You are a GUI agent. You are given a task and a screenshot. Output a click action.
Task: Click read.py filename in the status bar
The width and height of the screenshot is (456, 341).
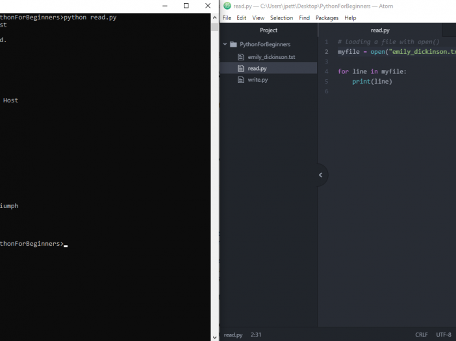pyautogui.click(x=233, y=335)
